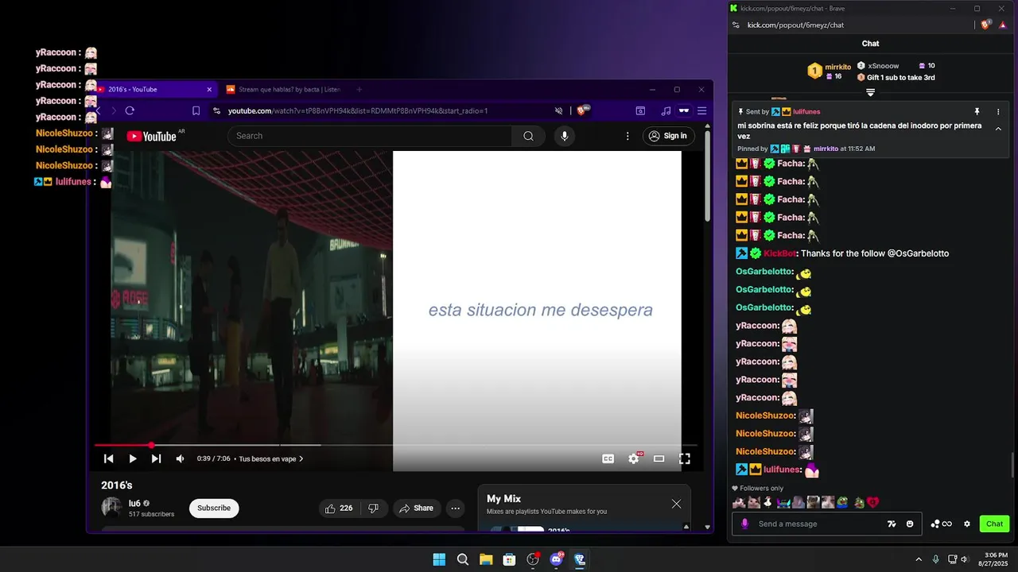Toggle chat translation icon in message box
1018x572 pixels.
pos(892,524)
